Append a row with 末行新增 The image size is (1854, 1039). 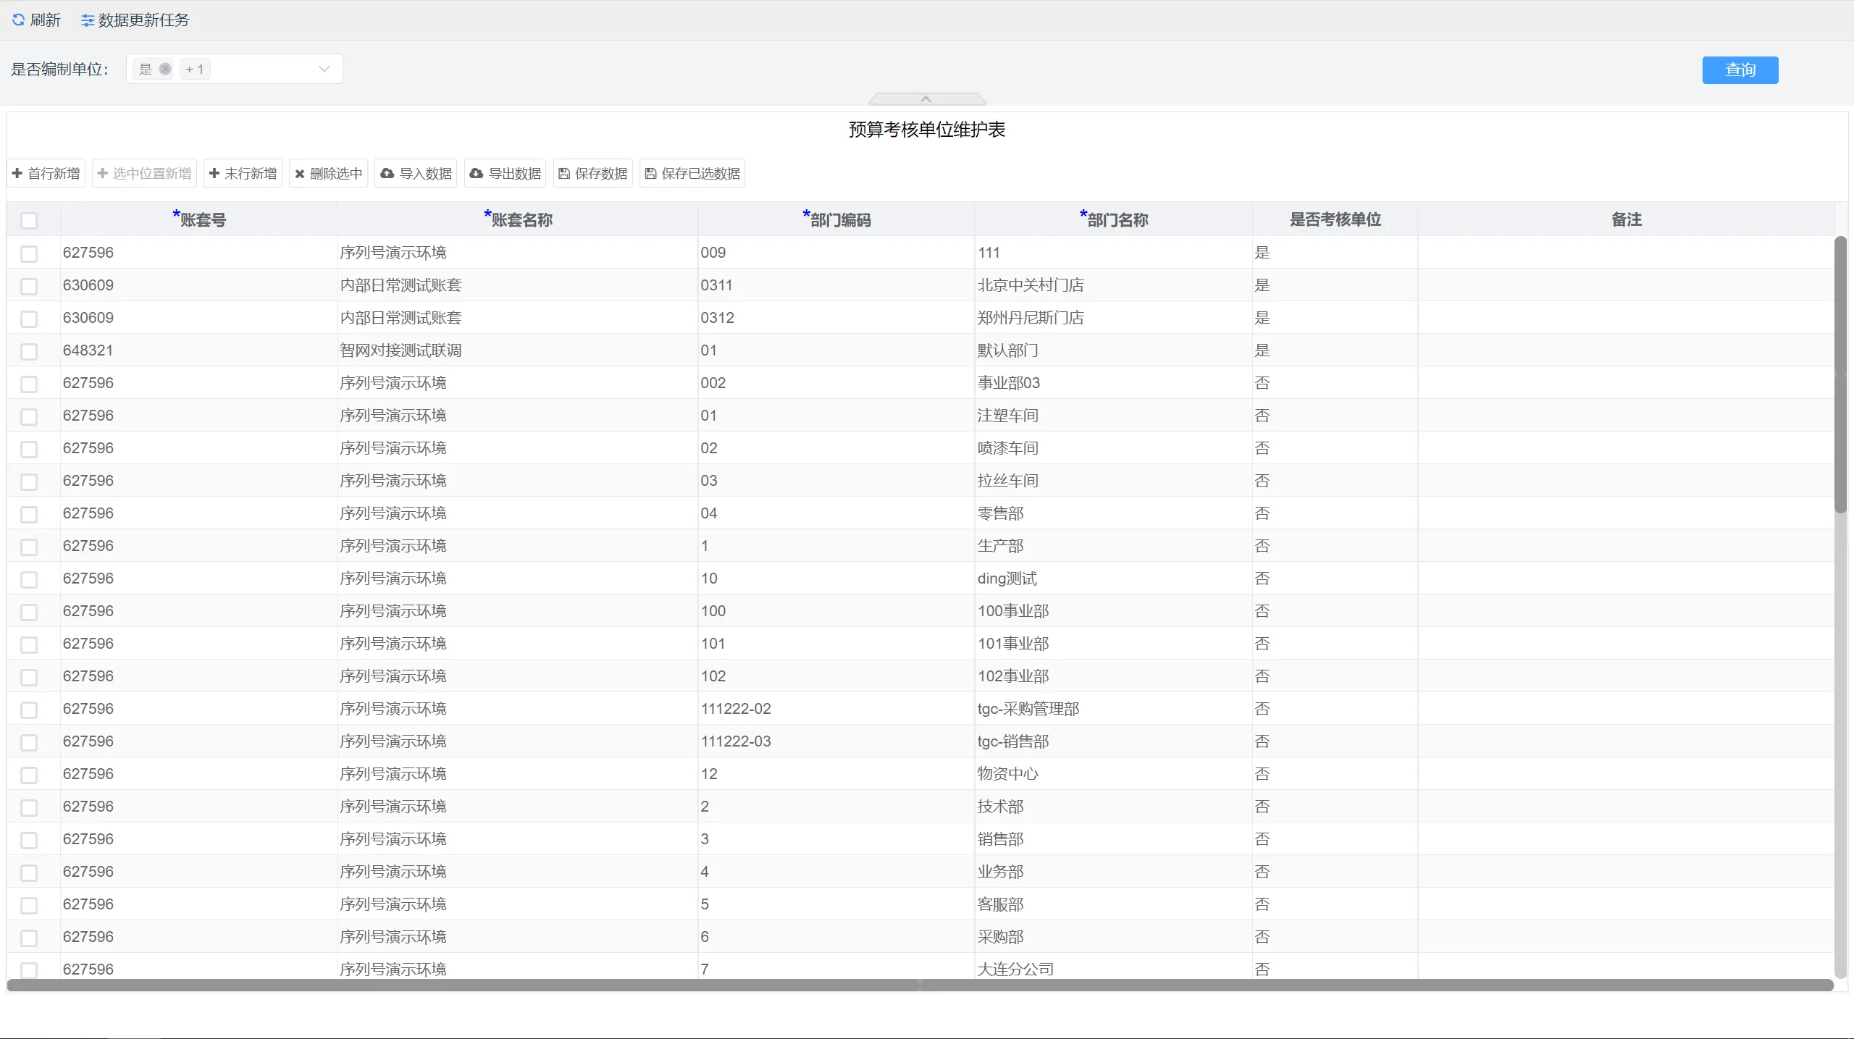coord(243,174)
